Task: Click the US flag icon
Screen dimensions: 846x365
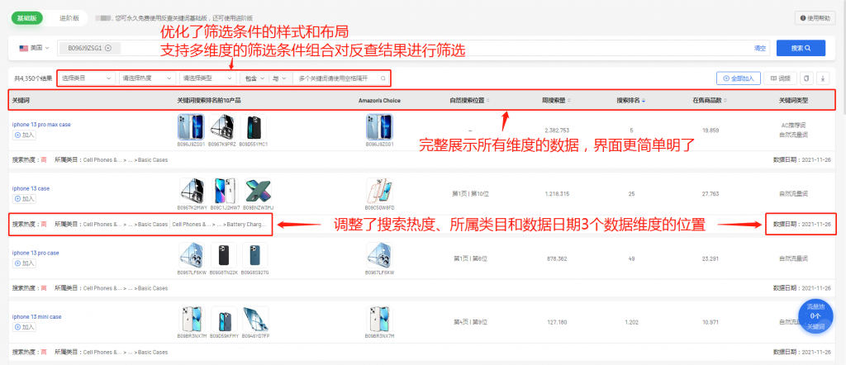Action: click(x=24, y=48)
